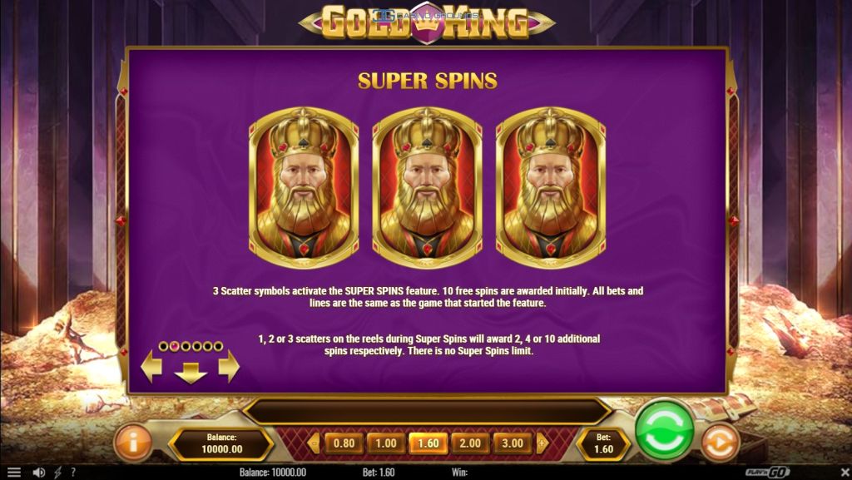Choose the 0.80 bet amount

pos(344,443)
